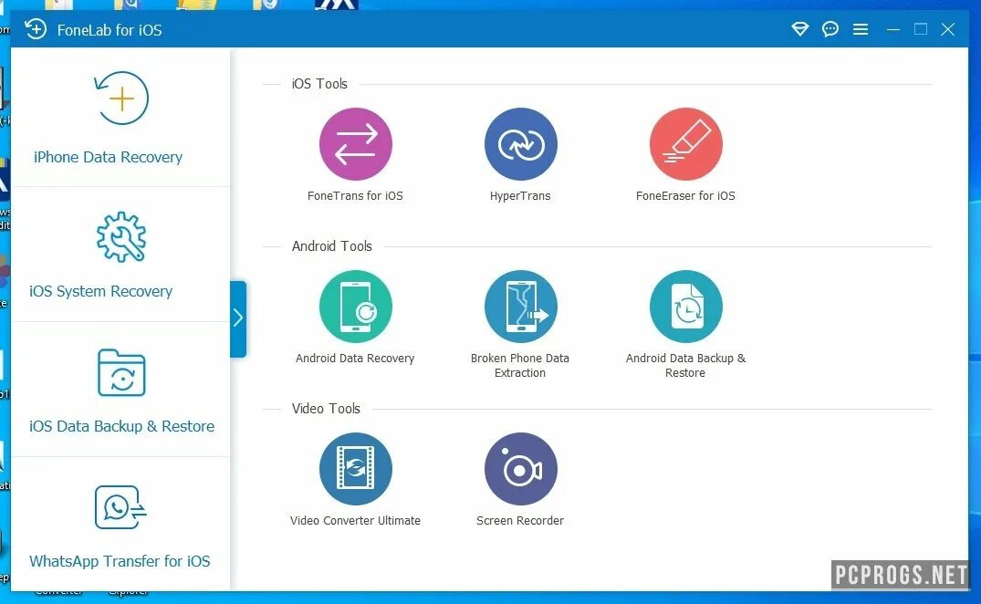Launch FoneEraser for iOS red icon

tap(685, 144)
